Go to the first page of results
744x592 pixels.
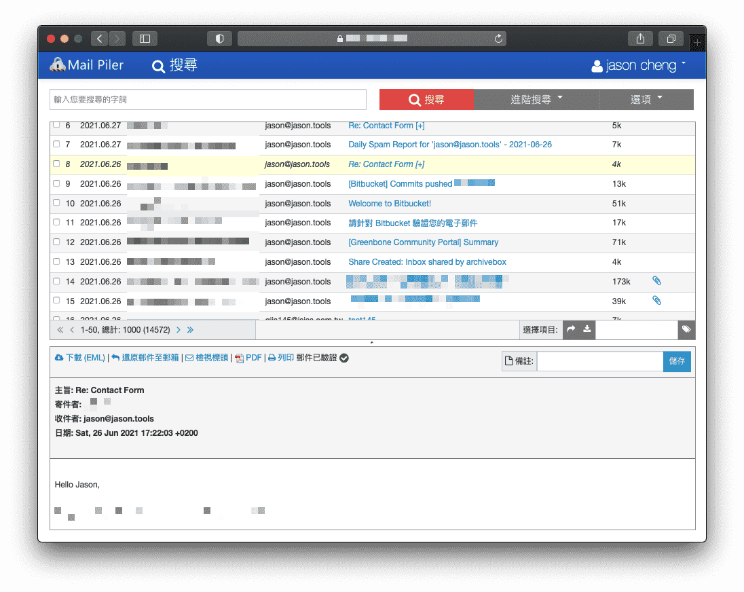pos(60,330)
